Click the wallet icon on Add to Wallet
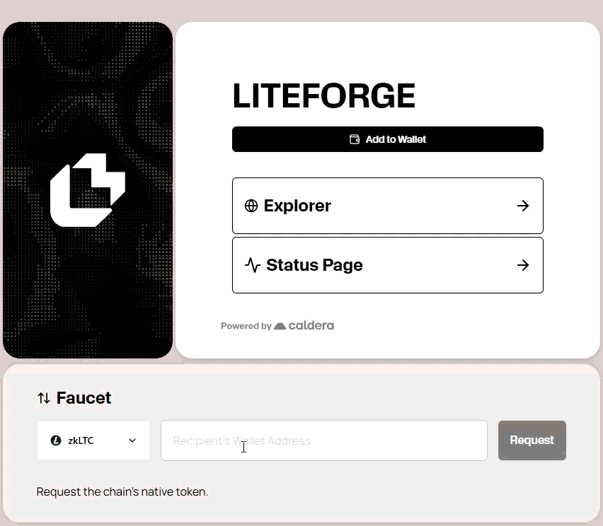This screenshot has width=603, height=526. click(x=355, y=139)
